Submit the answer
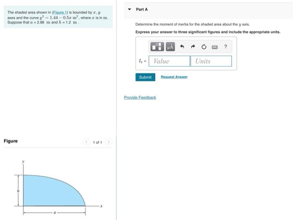The image size is (293, 220). pyautogui.click(x=145, y=77)
